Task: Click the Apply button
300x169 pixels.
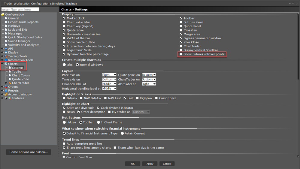Action: (x=150, y=164)
